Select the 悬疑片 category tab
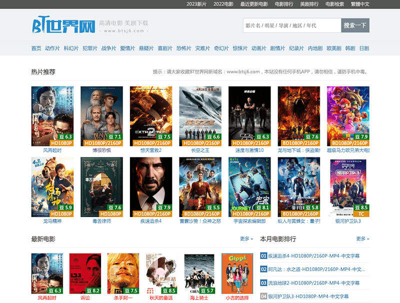This screenshot has width=400, height=303. (x=146, y=48)
